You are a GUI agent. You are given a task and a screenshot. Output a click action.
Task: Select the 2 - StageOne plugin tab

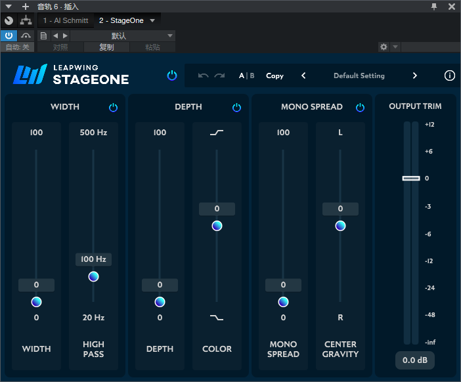pos(121,20)
